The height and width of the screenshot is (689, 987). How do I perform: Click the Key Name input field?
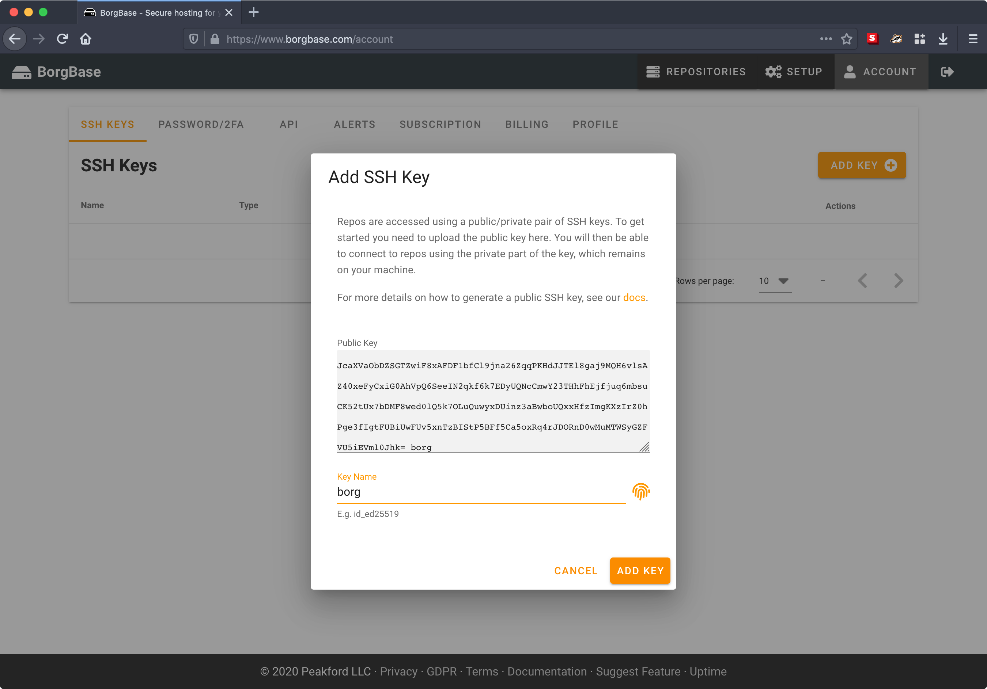pos(481,492)
